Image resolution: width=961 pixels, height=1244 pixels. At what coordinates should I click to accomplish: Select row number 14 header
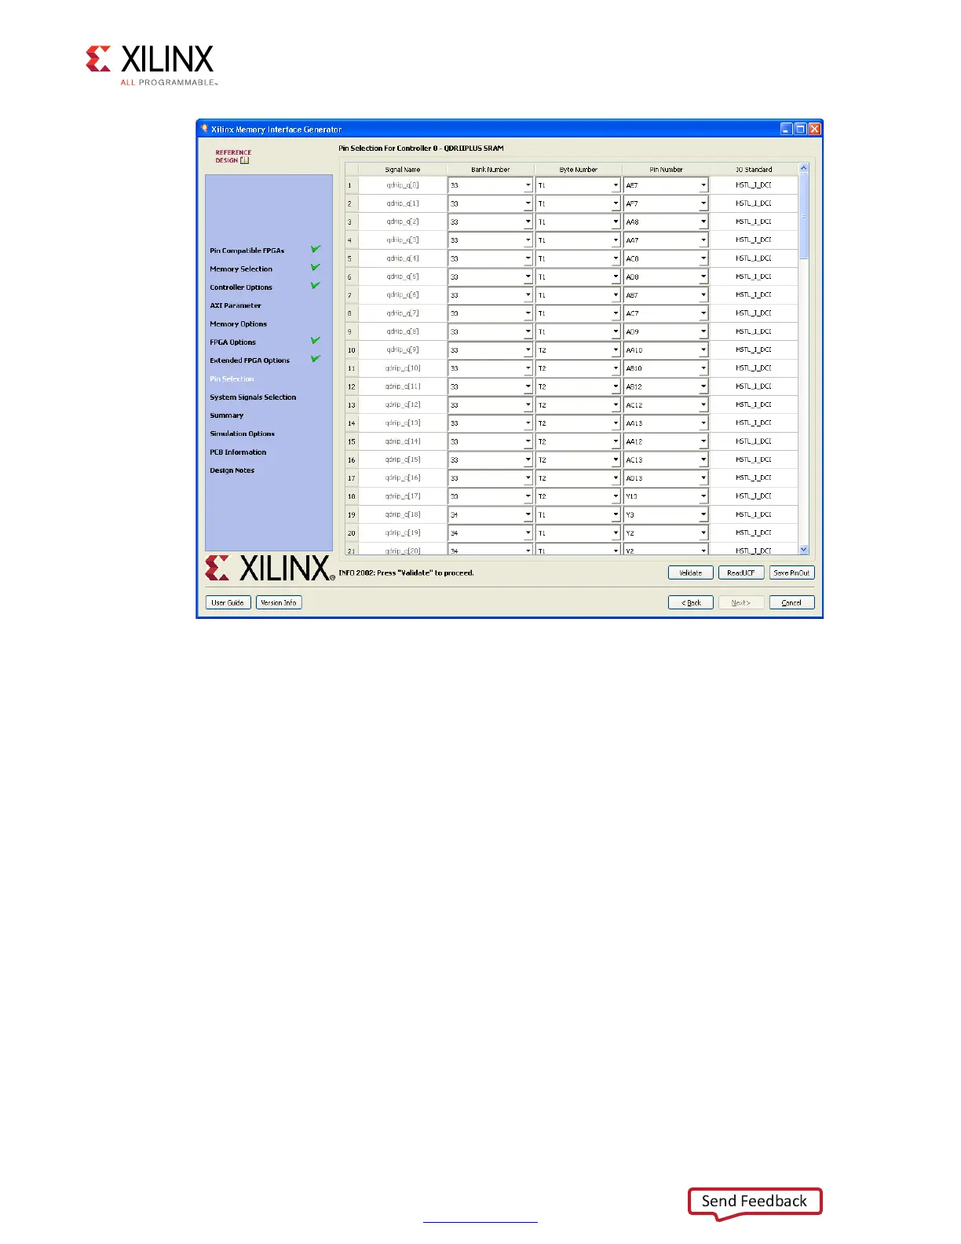(352, 423)
